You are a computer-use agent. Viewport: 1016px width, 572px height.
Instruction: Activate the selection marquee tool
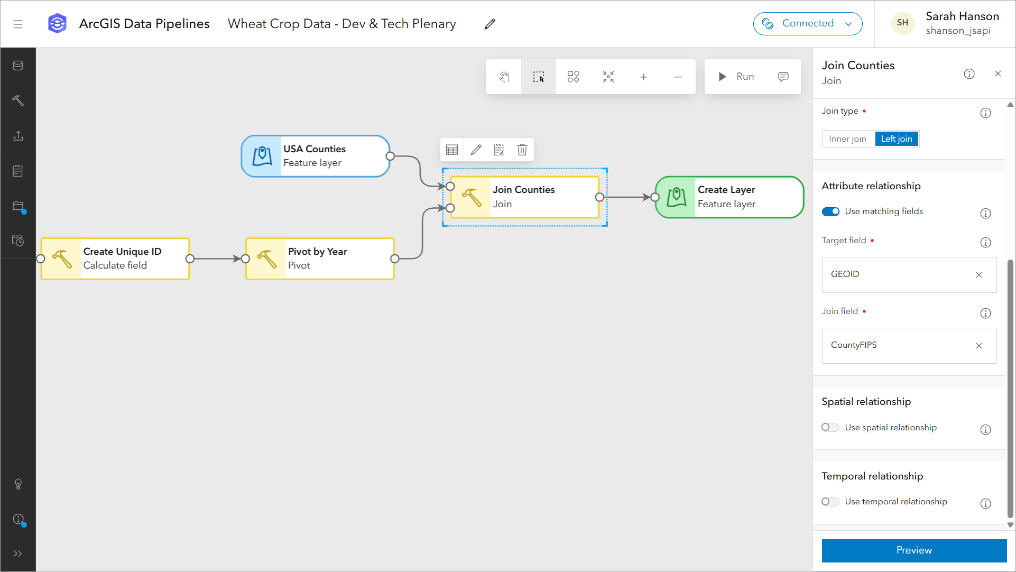pos(538,77)
